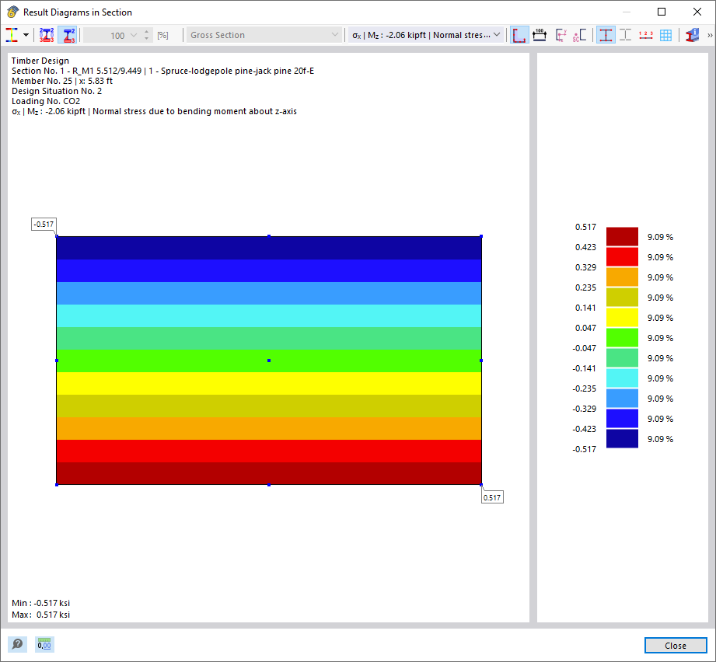716x662 pixels.
Task: Toggle the extreme stress values display icon
Action: 67,34
